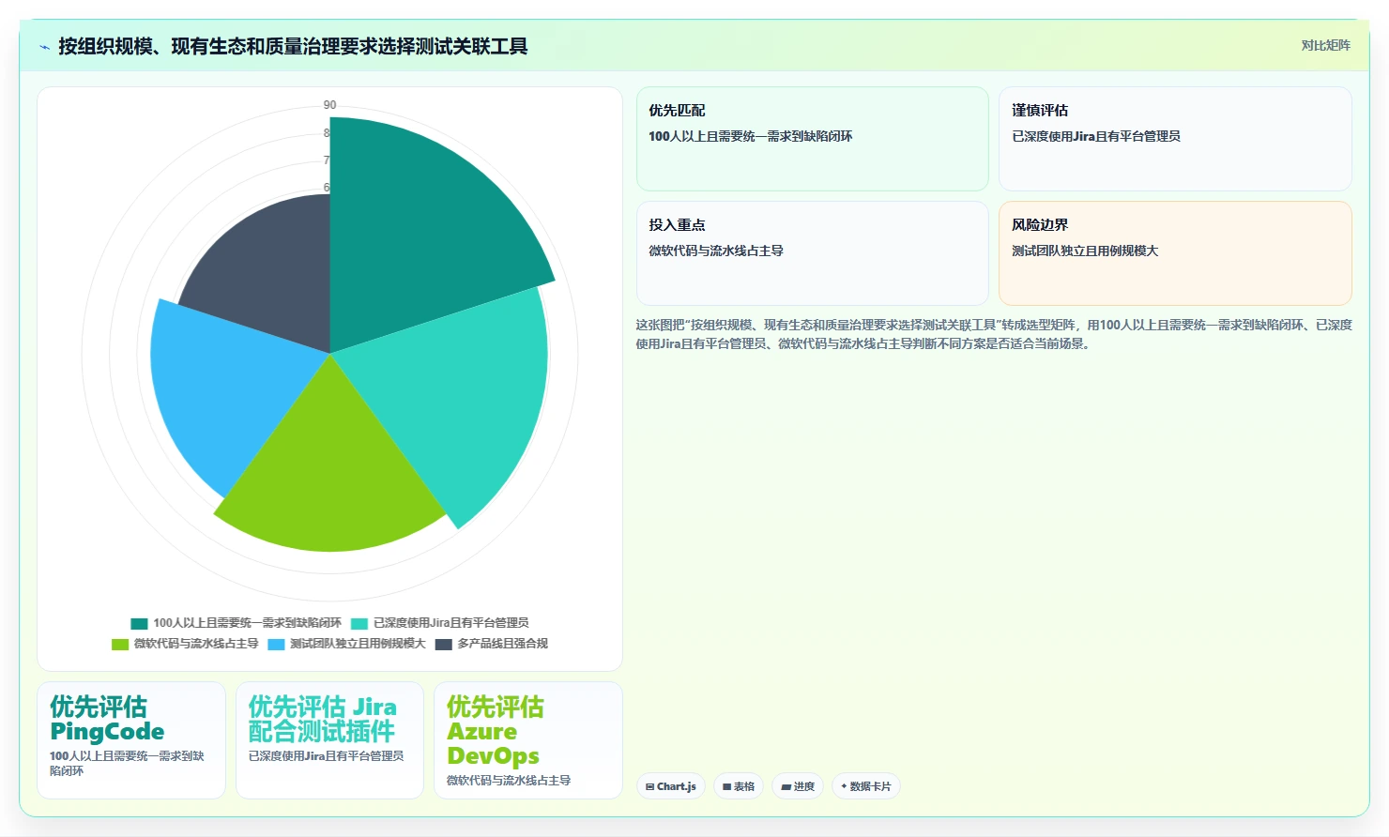Click the Chart.js tag chip
Screen dimensions: 1389x837
(x=671, y=786)
